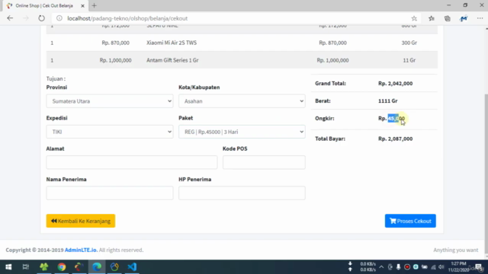Open Collections icon in browser toolbar
The height and width of the screenshot is (274, 488).
click(448, 18)
